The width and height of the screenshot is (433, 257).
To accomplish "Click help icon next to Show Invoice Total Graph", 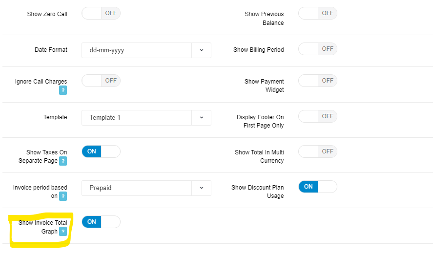I will point(63,232).
